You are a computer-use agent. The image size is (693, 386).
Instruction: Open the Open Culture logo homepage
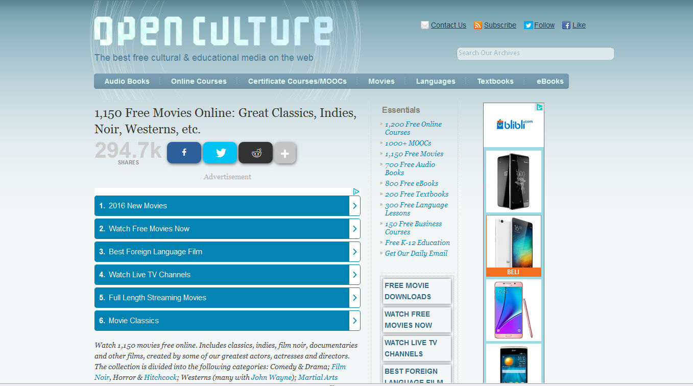point(213,31)
